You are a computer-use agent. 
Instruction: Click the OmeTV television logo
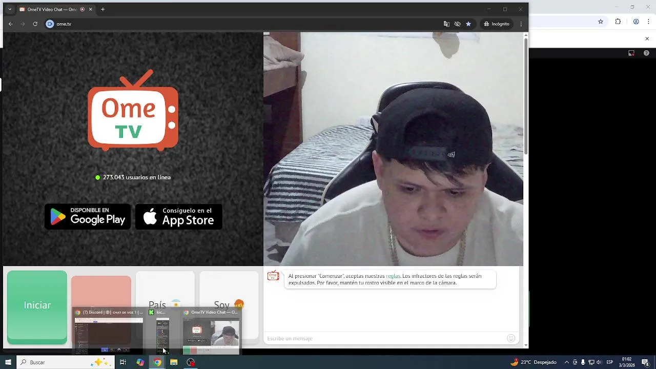(x=133, y=110)
